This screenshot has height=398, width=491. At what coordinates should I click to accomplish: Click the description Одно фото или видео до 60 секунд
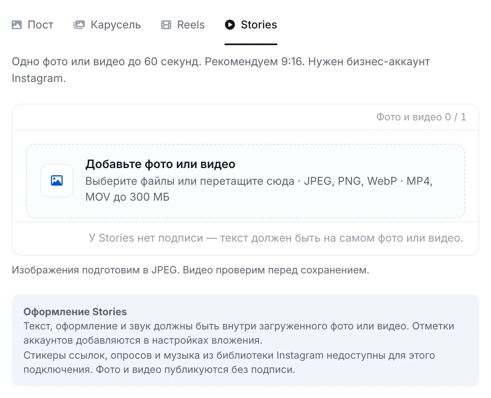pyautogui.click(x=221, y=70)
